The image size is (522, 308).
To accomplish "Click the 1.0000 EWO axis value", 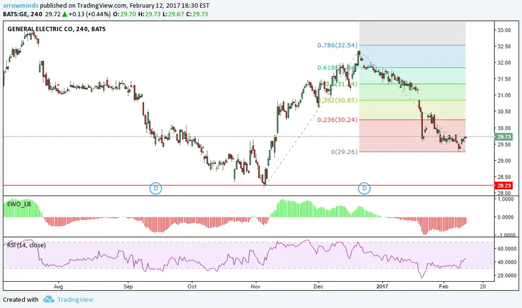I will click(x=507, y=199).
